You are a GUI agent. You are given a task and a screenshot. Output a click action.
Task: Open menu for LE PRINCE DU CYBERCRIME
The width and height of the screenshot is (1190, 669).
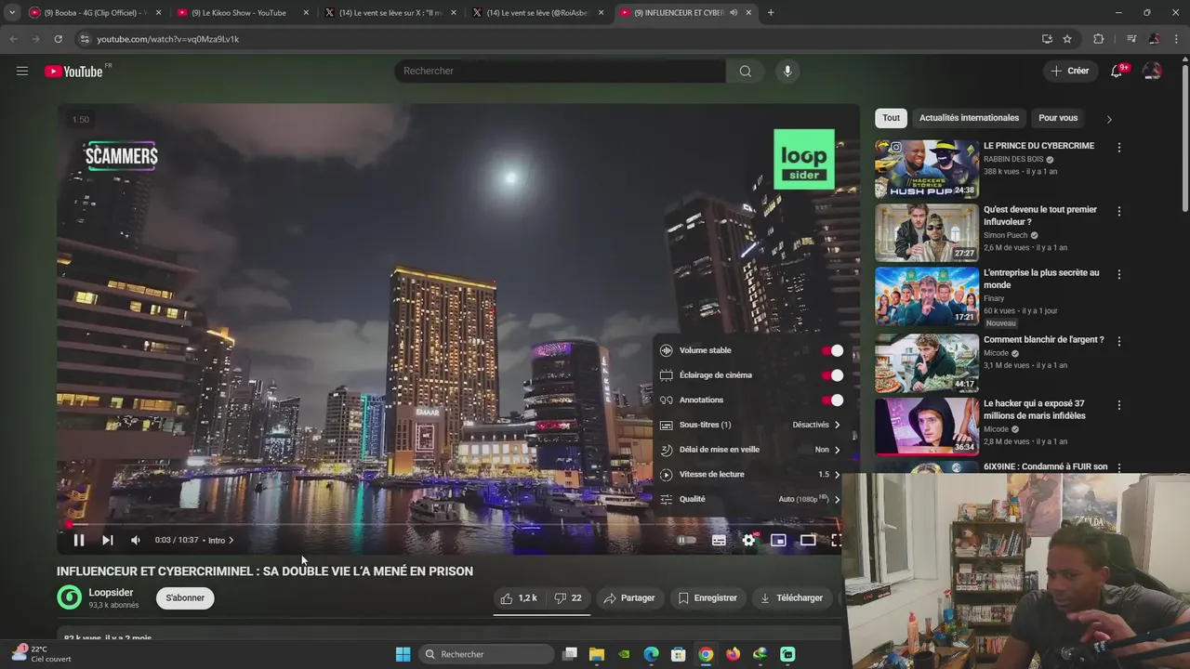(1119, 148)
